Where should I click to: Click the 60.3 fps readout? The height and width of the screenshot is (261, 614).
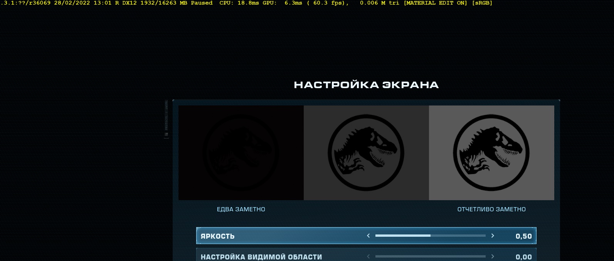coord(328,3)
